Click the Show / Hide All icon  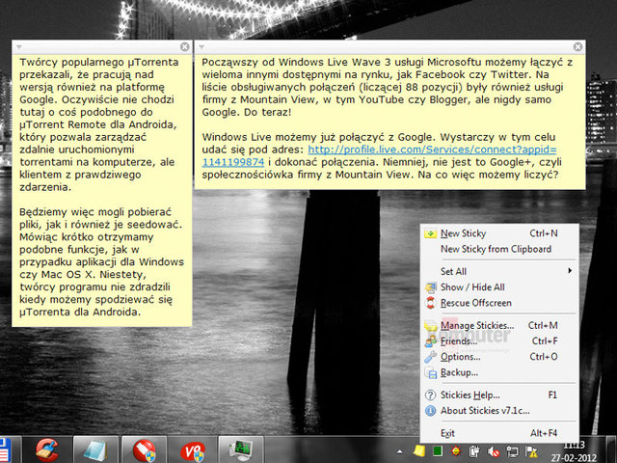point(431,287)
